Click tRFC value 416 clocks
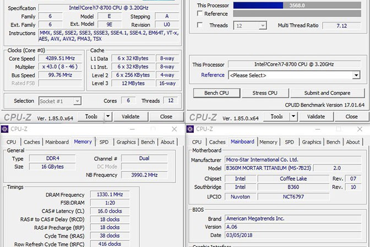 tap(110, 244)
